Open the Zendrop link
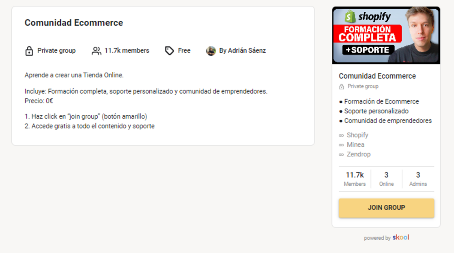Viewport: 454px width, 253px height. pyautogui.click(x=359, y=154)
